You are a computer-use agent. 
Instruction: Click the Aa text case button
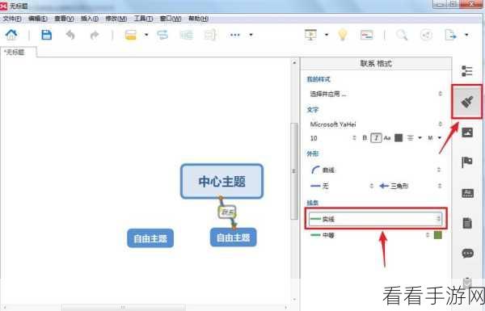(x=387, y=138)
